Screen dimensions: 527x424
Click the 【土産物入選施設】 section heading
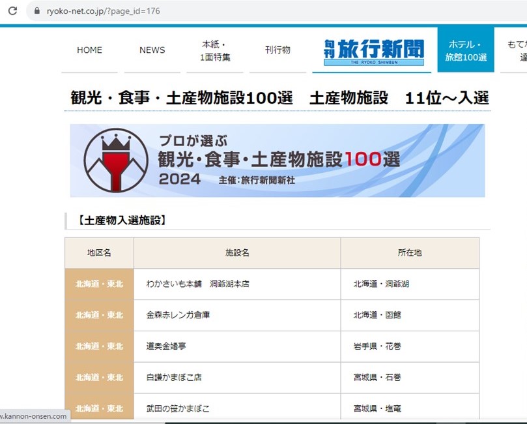click(122, 220)
